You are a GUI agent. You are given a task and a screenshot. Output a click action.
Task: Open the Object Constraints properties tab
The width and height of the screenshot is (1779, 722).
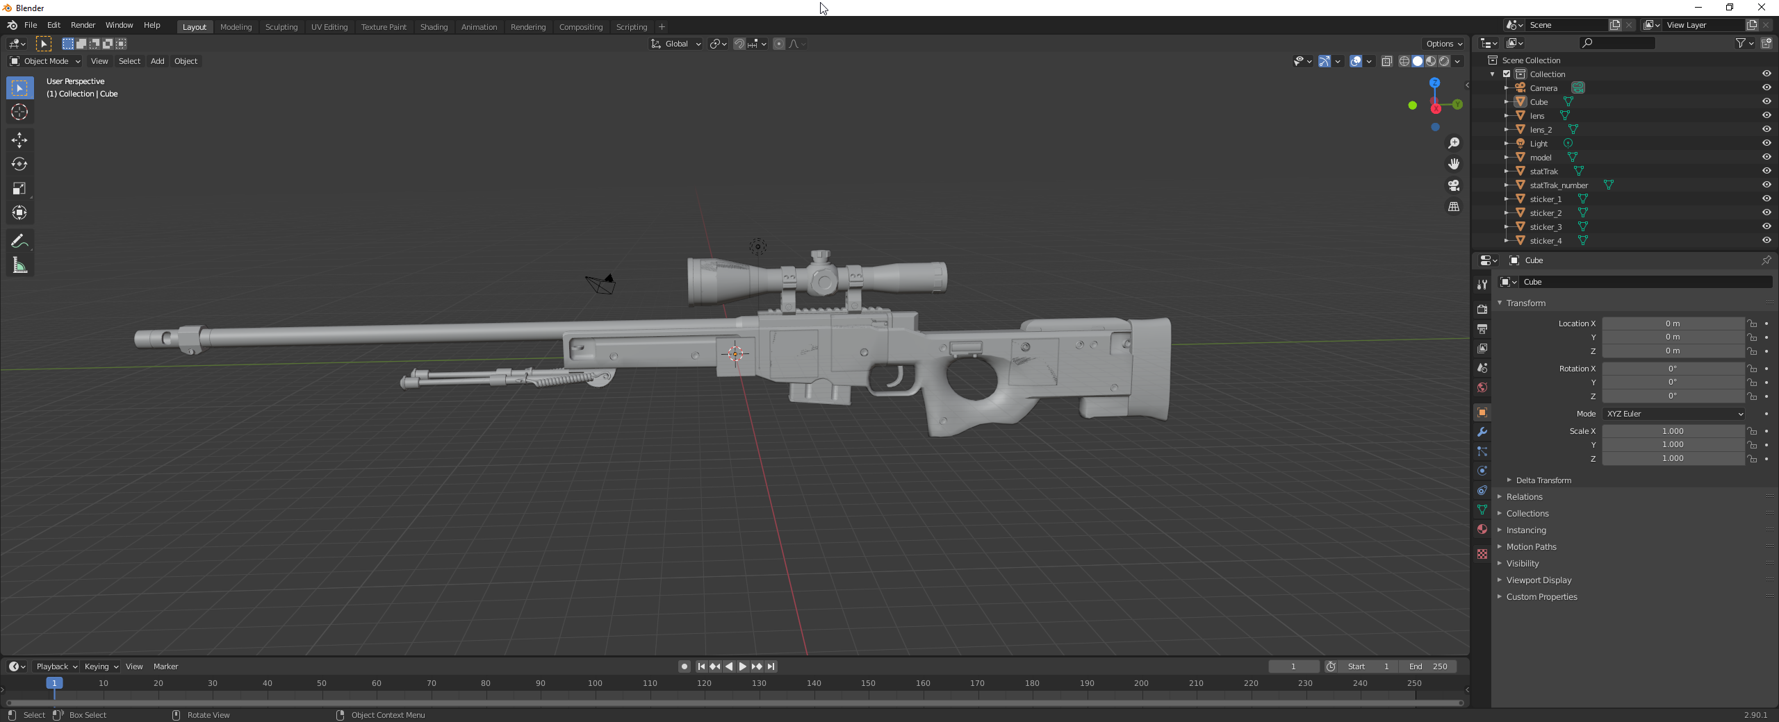pos(1482,490)
